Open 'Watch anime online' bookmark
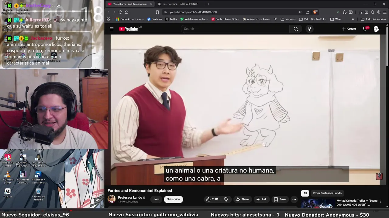389x218 pixels. tap(194, 19)
